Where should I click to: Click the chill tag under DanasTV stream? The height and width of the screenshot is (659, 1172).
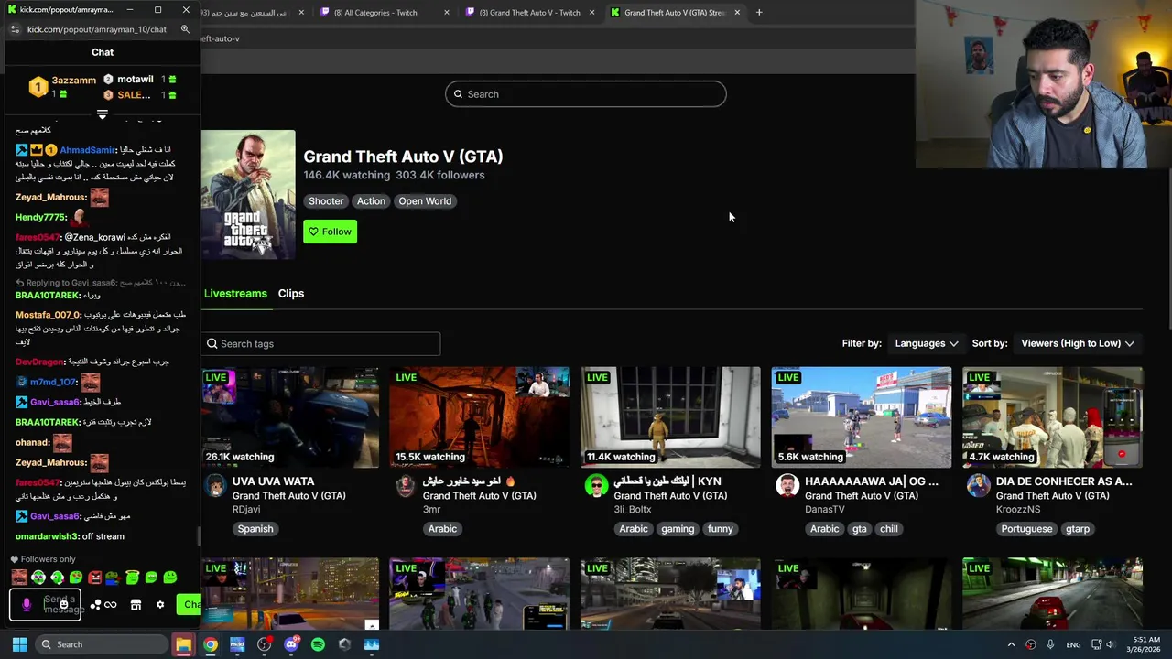pos(889,529)
